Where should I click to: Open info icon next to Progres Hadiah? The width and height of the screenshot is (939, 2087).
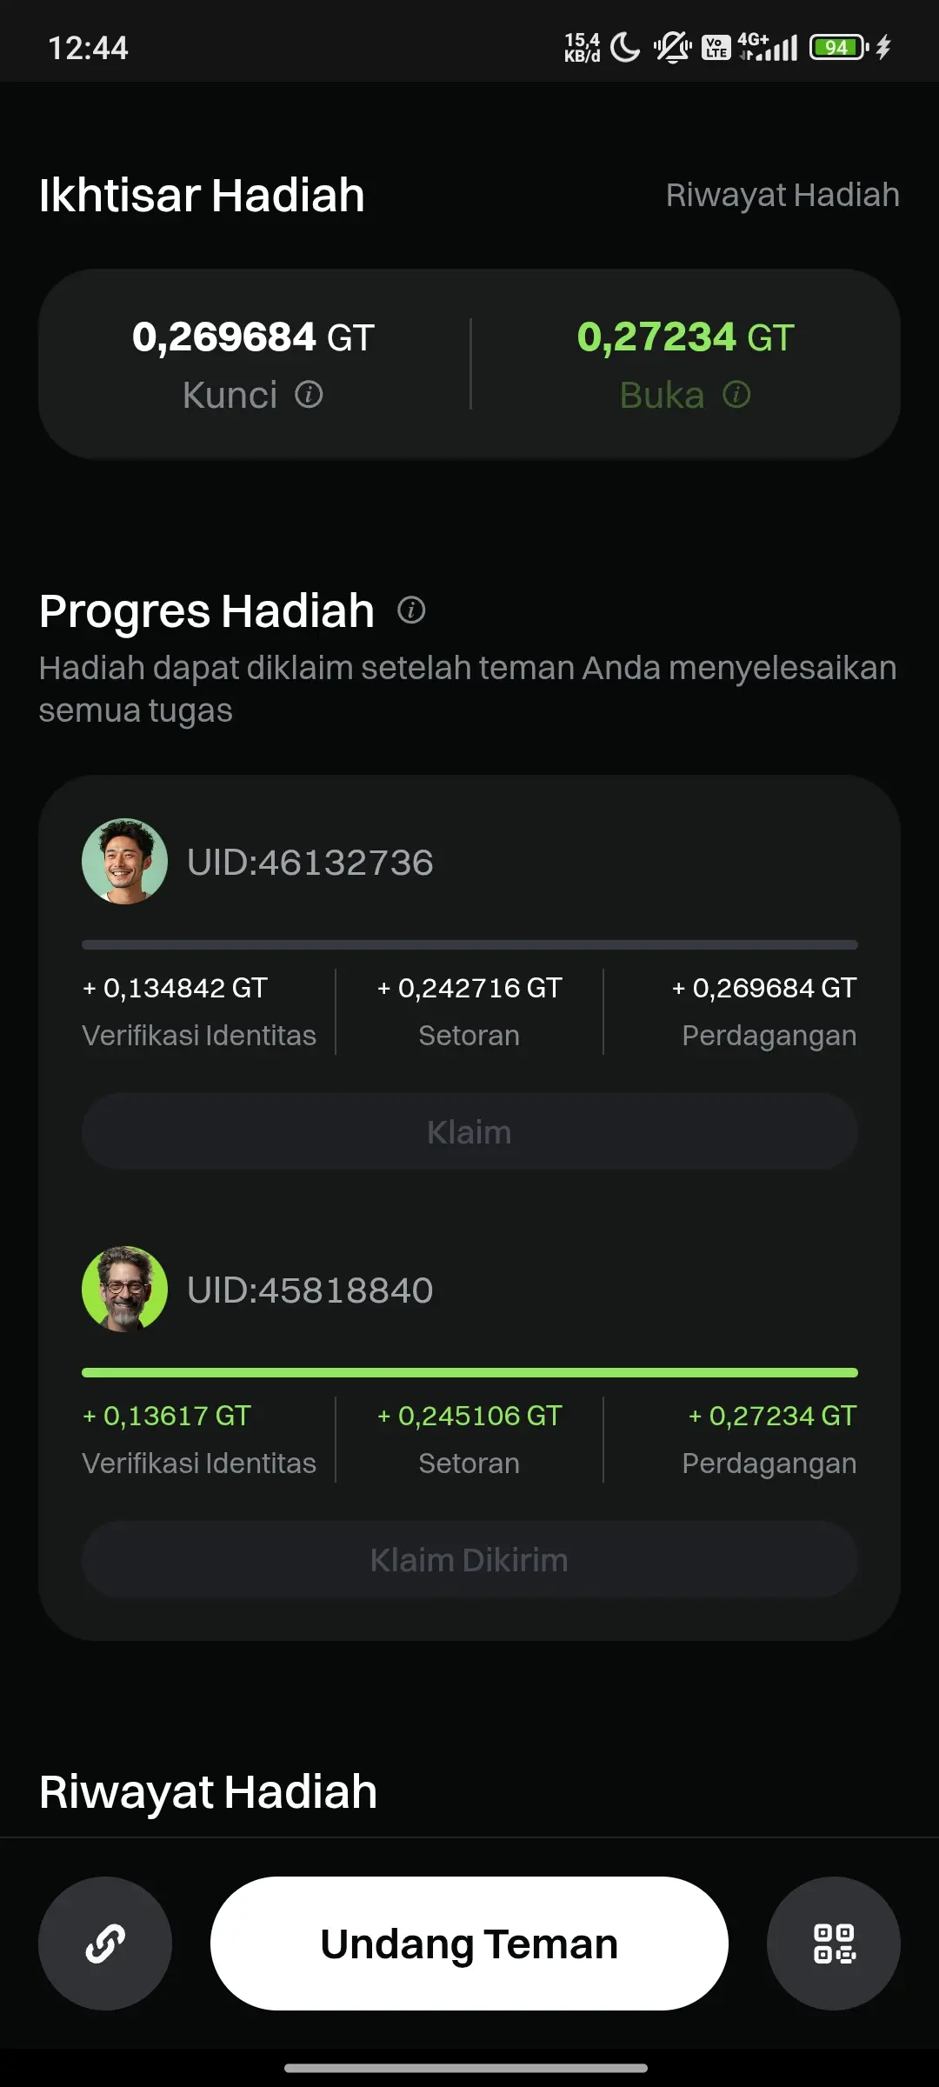(x=411, y=610)
